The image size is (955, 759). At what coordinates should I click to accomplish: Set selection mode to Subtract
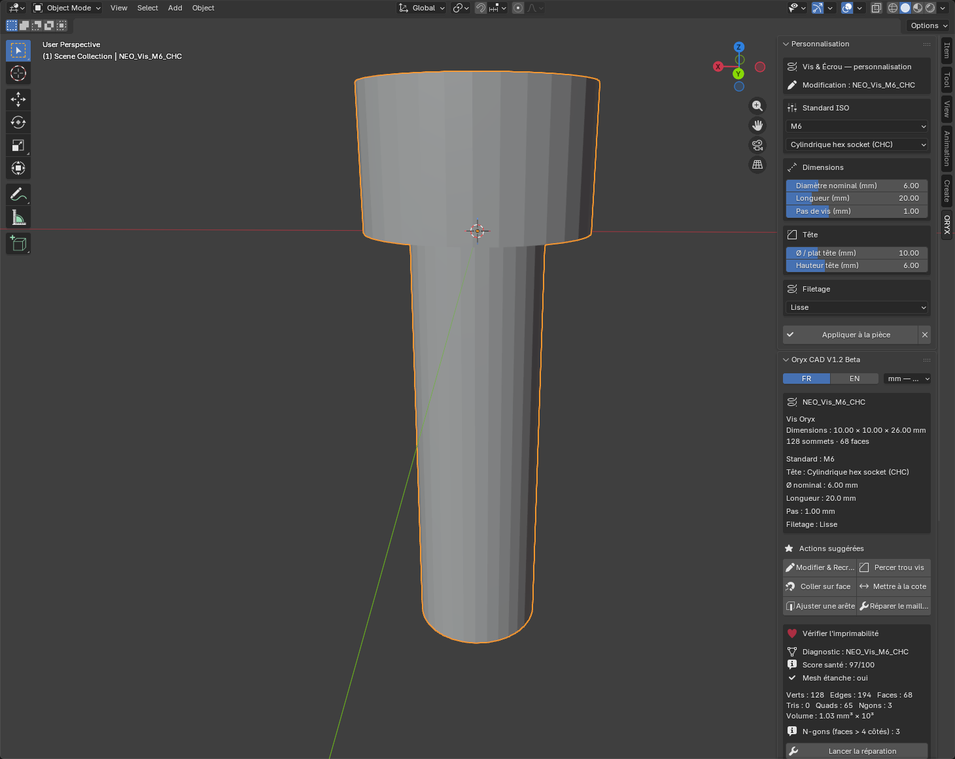[37, 25]
